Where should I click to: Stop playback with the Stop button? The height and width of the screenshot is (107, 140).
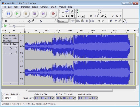(x=26, y=14)
